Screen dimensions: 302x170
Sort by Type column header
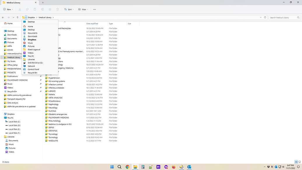click(x=118, y=24)
